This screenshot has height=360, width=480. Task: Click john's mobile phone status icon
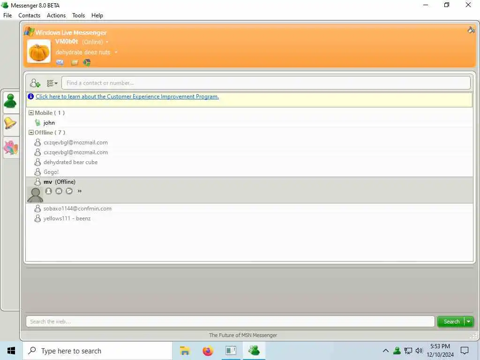[37, 123]
